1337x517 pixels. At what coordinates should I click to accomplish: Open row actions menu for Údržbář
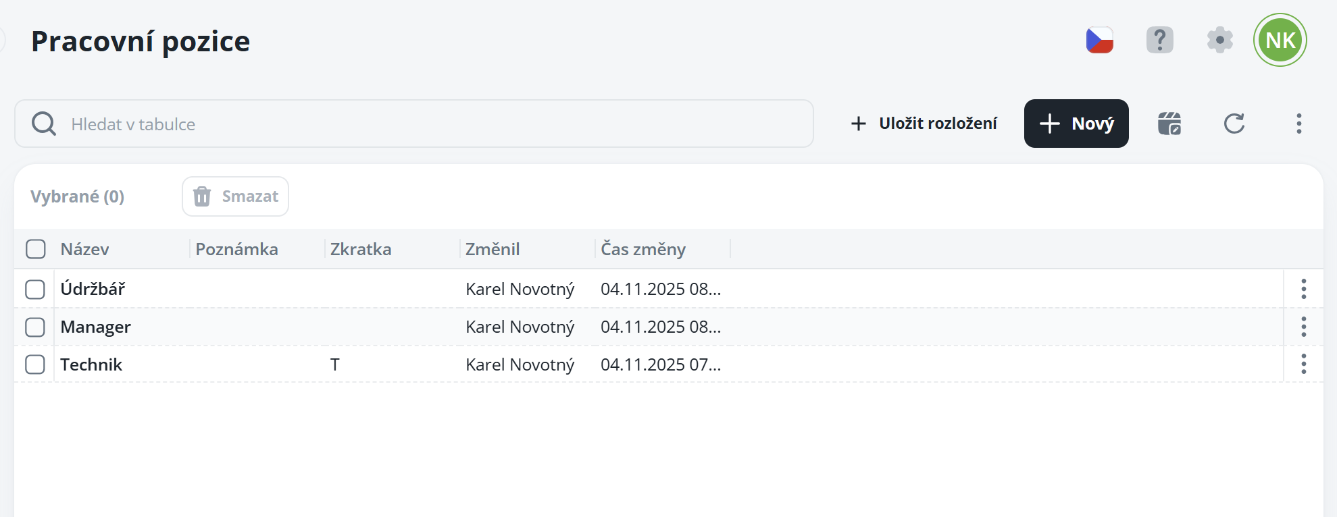pyautogui.click(x=1303, y=289)
